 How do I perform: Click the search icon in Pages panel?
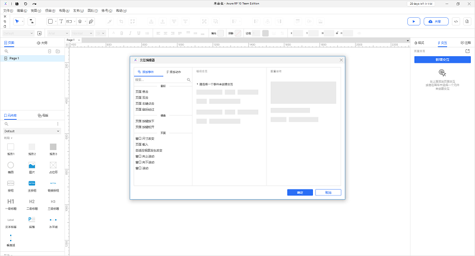pyautogui.click(x=7, y=52)
